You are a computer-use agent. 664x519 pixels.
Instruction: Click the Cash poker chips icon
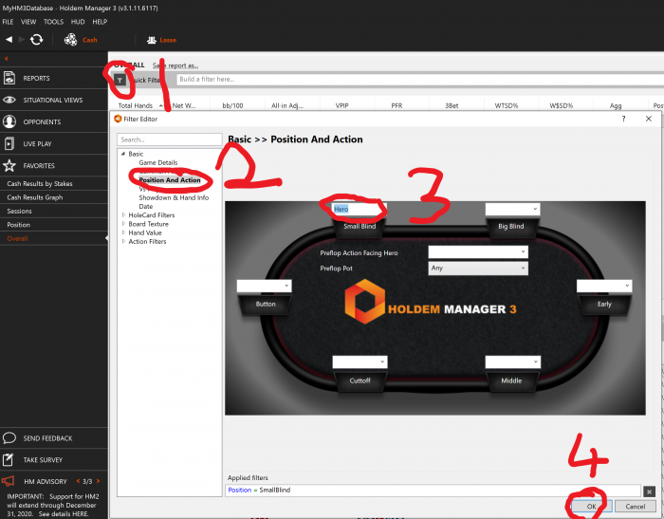point(70,40)
